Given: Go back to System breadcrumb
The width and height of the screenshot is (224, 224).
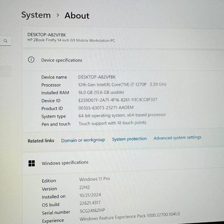Looking at the screenshot, I should coord(36,15).
